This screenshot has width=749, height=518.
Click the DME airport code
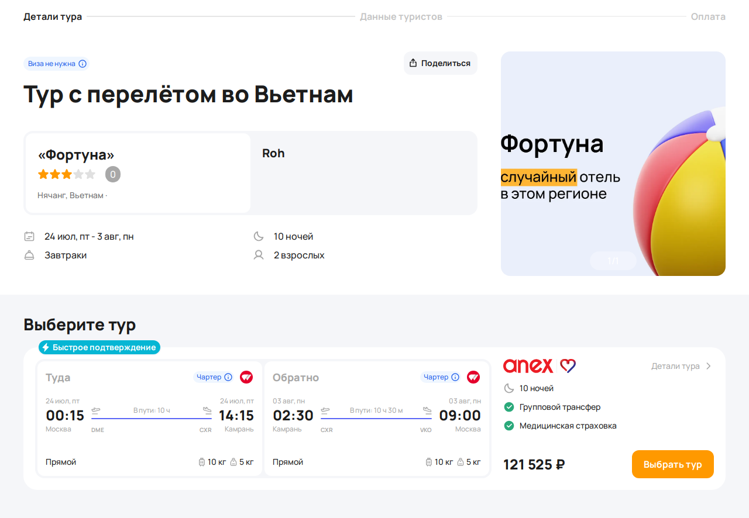[98, 430]
